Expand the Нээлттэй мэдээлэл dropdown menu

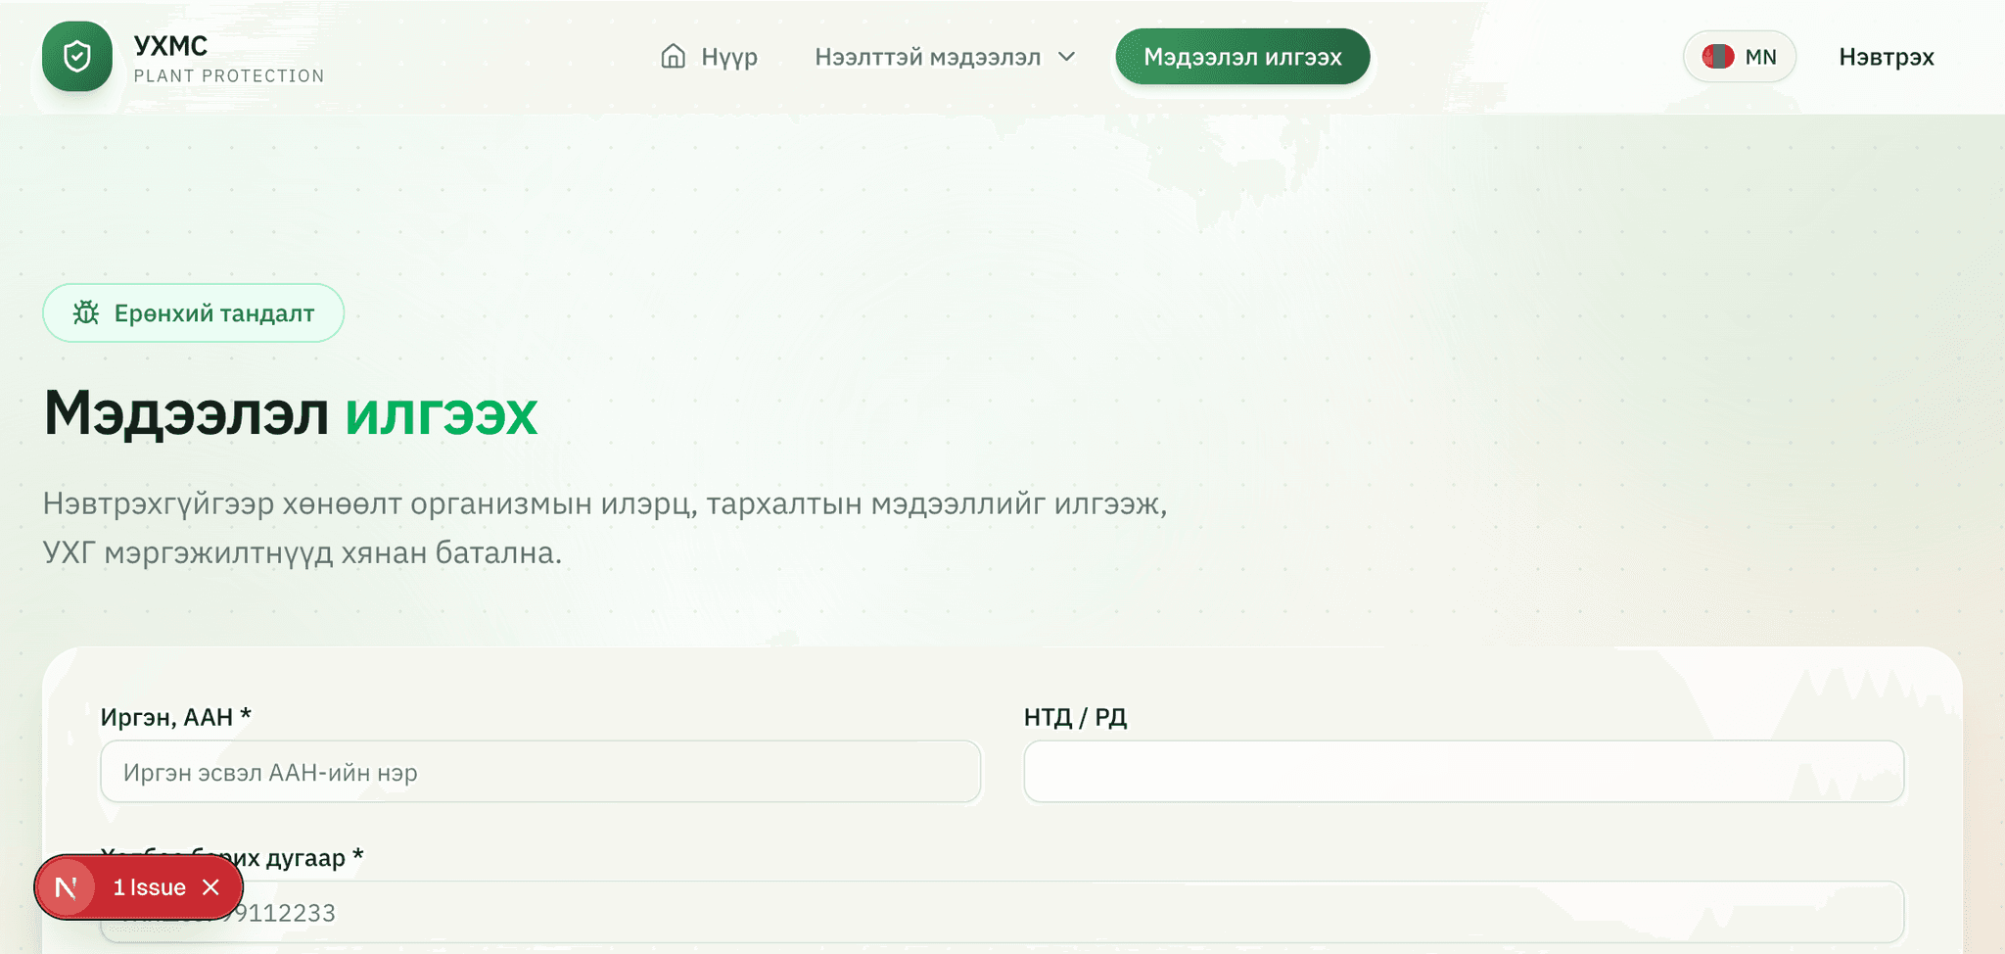tap(946, 57)
